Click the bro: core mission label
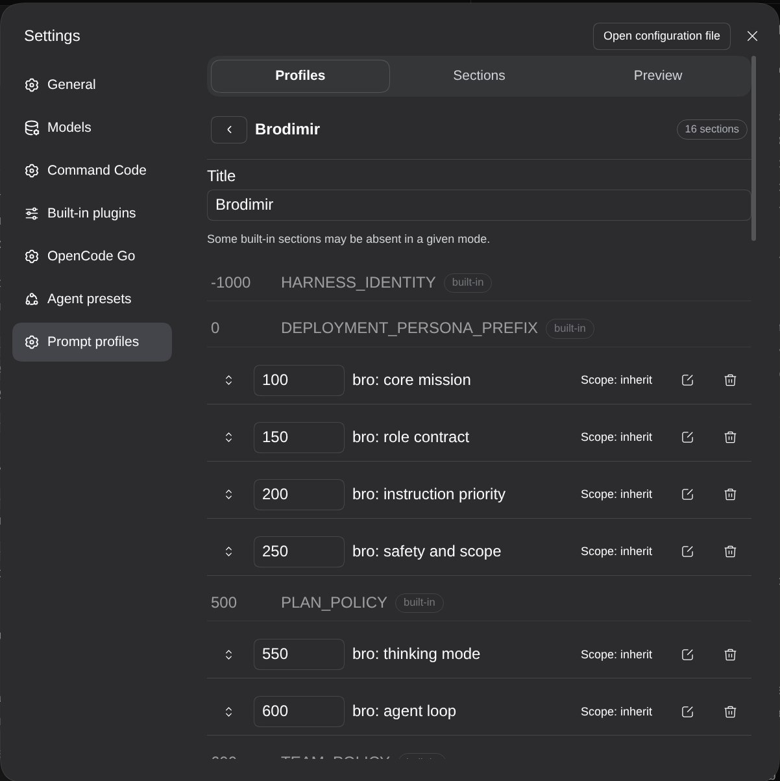This screenshot has width=780, height=781. (x=411, y=380)
